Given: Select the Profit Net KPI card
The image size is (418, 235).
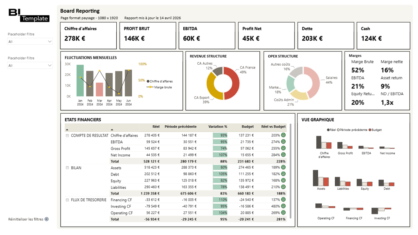Looking at the screenshot, I should coord(266,36).
